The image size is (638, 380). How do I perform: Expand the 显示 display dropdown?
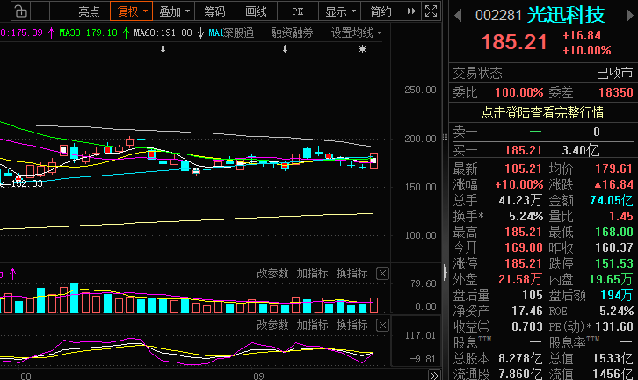click(340, 11)
